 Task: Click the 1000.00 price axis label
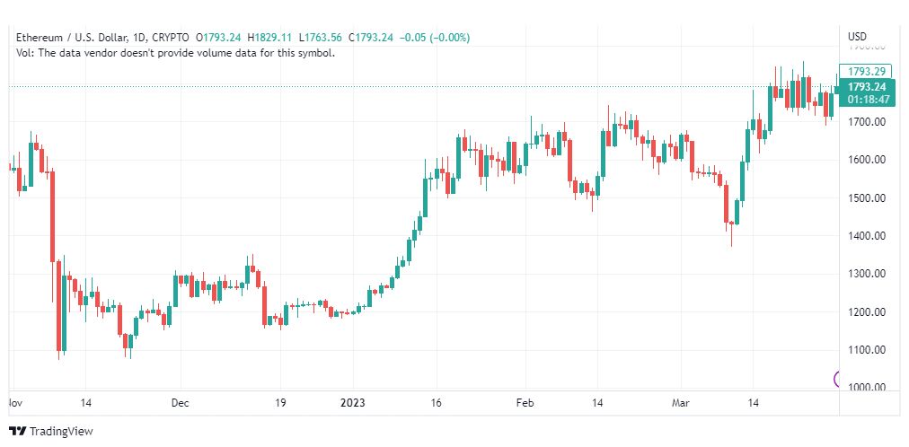point(866,388)
